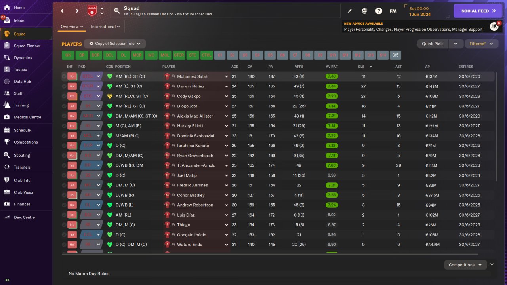Screen dimensions: 507x285
Task: Select the Squad item in the sidebar
Action: pyautogui.click(x=26, y=34)
